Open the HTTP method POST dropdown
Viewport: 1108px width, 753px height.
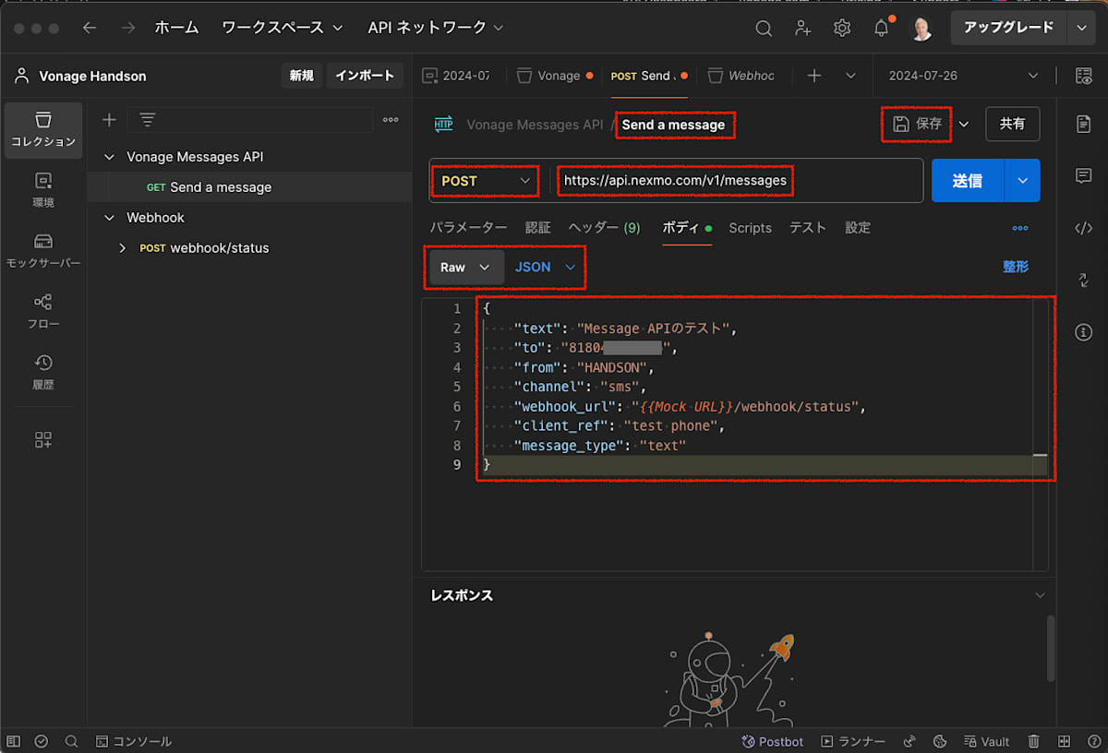tap(486, 181)
